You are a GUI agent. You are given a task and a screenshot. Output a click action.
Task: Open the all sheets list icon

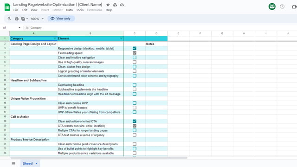click(x=13, y=163)
